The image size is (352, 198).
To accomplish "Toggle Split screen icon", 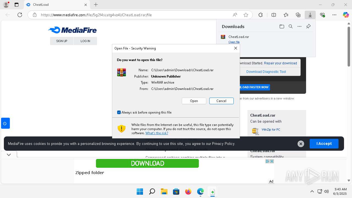I will (x=274, y=15).
